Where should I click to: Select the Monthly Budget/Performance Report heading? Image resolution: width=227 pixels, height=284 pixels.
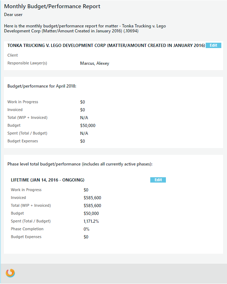click(52, 6)
